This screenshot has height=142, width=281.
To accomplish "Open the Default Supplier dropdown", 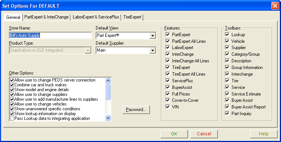I will (153, 51).
